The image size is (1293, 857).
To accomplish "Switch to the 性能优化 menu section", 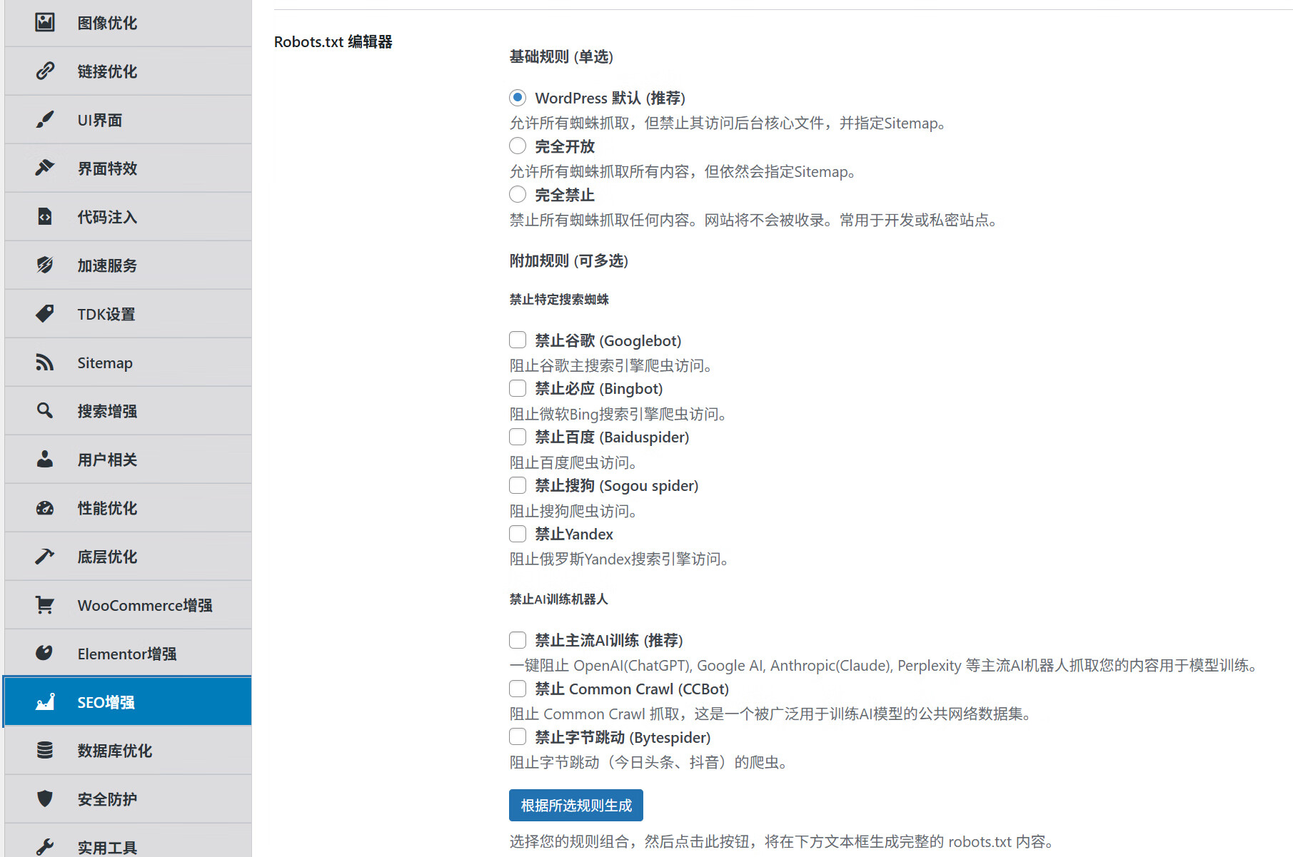I will (x=107, y=508).
